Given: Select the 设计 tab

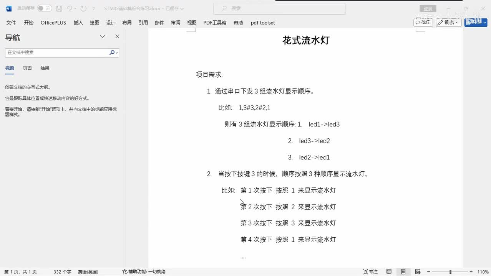Looking at the screenshot, I should coord(111,23).
